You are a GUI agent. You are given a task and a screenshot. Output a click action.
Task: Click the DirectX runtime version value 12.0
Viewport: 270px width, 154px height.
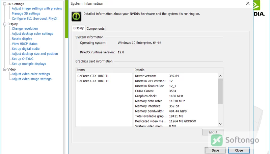[x=121, y=52]
